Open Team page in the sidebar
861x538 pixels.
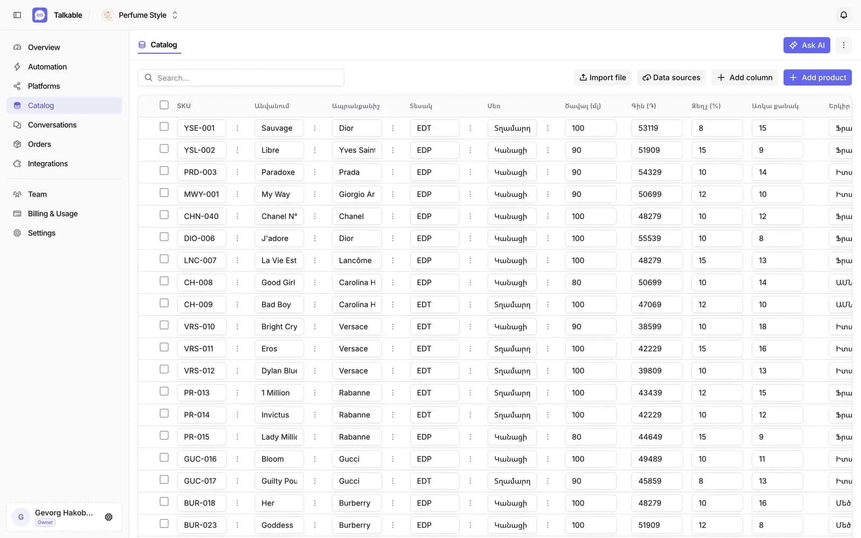click(x=65, y=194)
